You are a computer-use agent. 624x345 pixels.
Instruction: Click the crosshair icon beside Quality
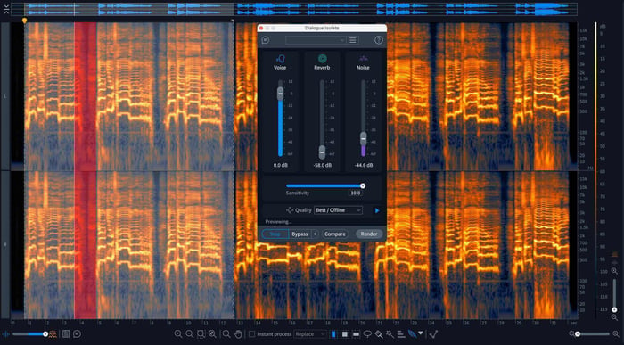290,210
